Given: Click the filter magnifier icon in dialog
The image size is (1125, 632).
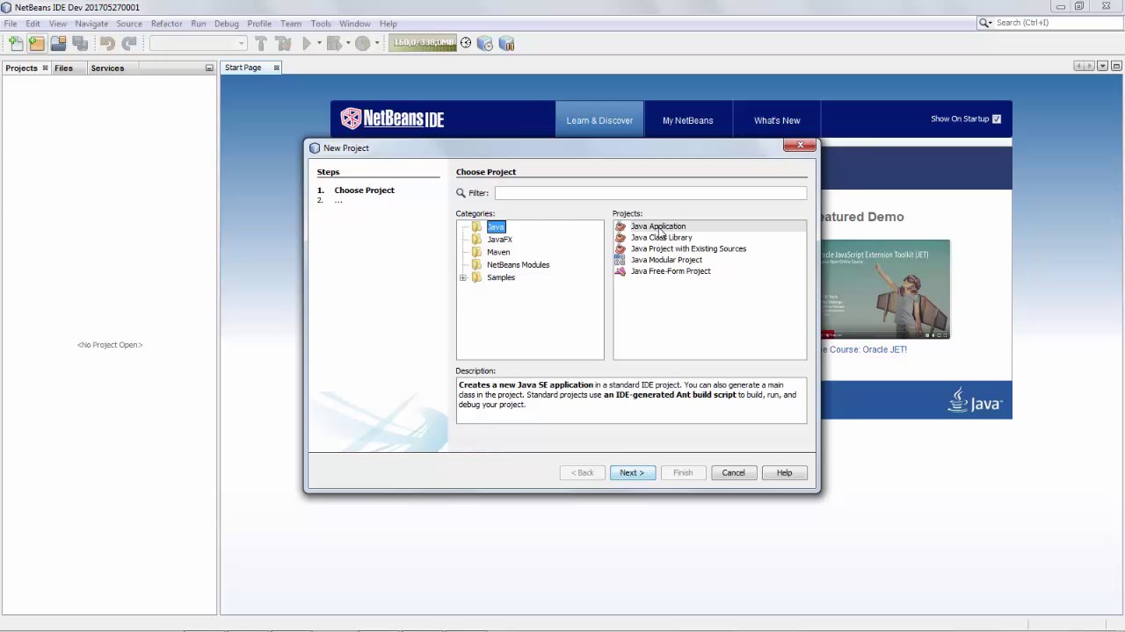Looking at the screenshot, I should coord(461,193).
